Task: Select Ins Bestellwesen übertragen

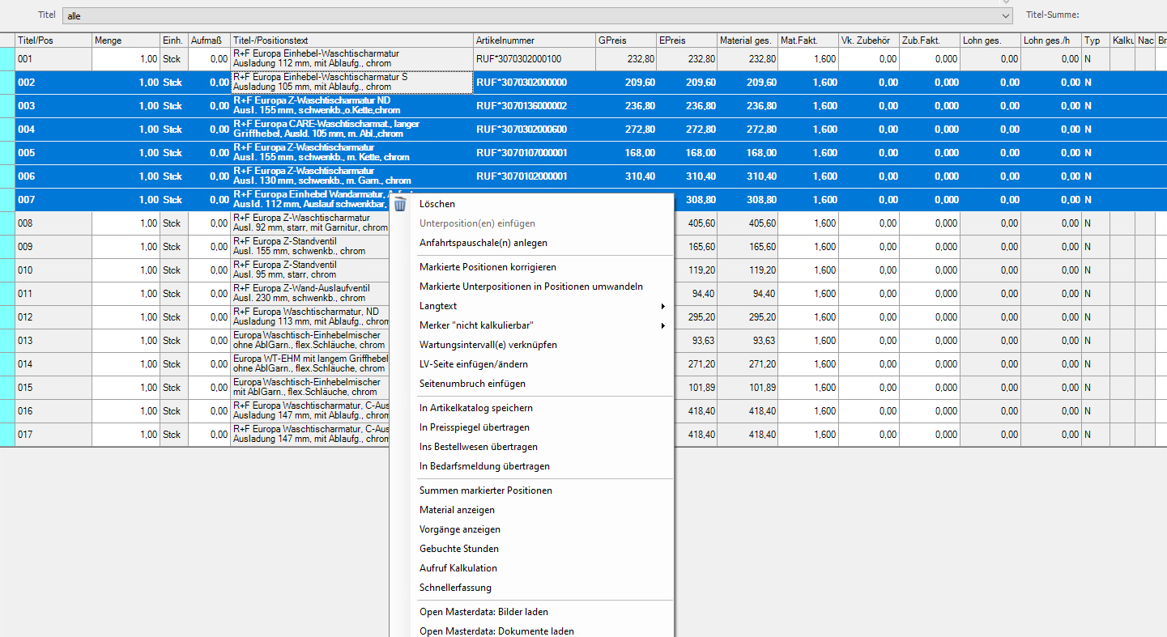Action: (479, 447)
